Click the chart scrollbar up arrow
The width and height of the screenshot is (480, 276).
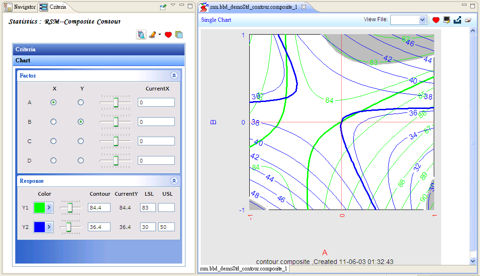click(473, 30)
